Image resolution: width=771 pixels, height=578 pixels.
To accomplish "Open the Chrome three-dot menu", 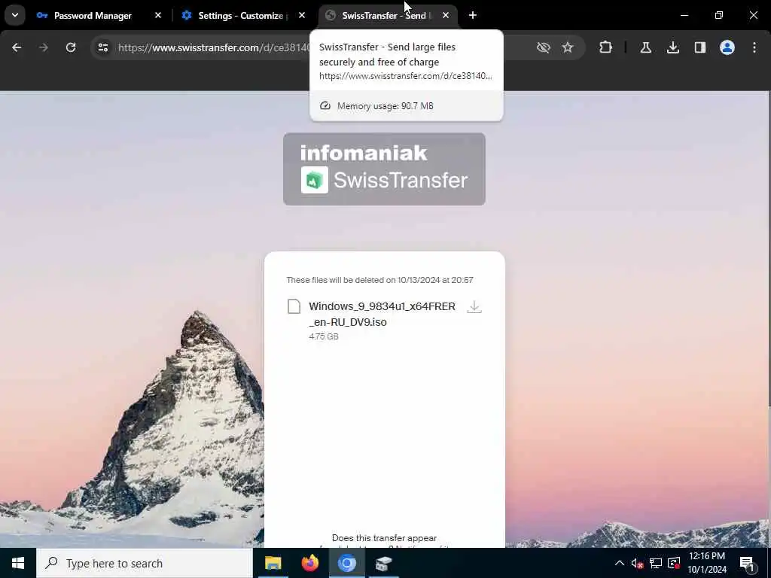I will point(754,47).
